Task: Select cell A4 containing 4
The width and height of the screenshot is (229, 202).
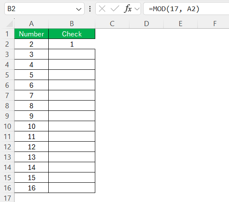Action: 31,65
